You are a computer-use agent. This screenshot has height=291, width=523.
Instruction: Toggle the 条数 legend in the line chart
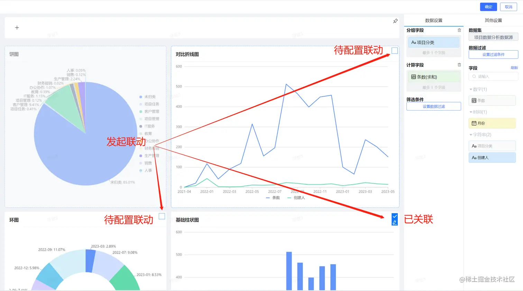point(273,198)
